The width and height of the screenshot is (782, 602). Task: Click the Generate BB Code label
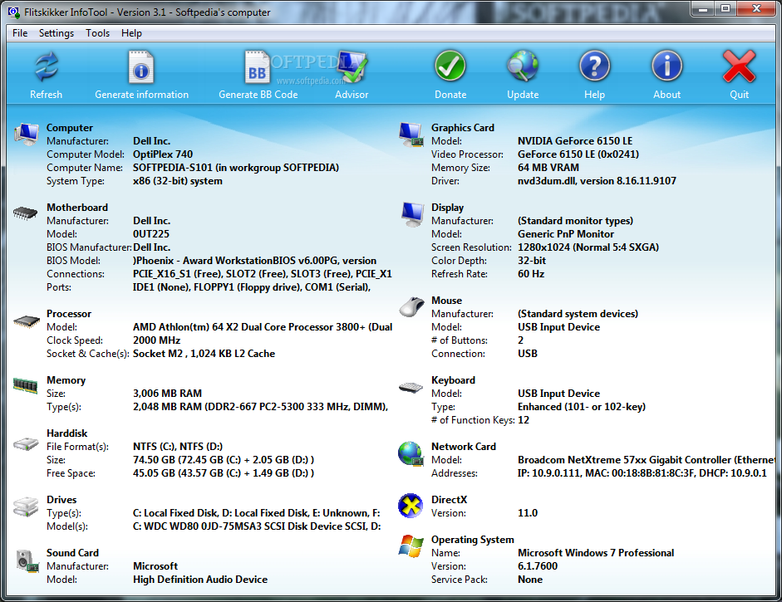click(258, 94)
